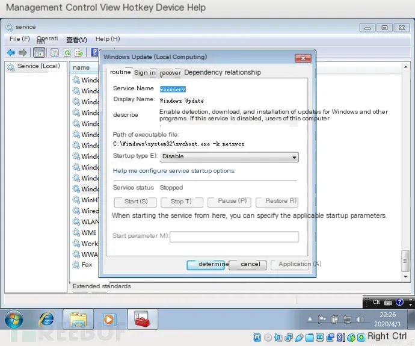The image size is (415, 346).
Task: Toggle the show/hide console tree toolbar icon
Action: coord(39,52)
